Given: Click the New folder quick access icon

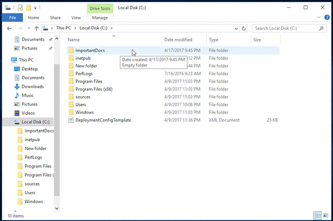Looking at the screenshot, I should (28, 8).
